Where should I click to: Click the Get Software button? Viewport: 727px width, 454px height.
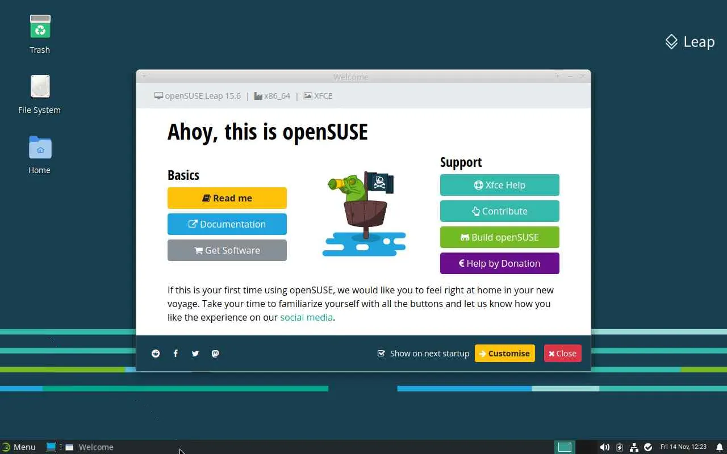tap(227, 250)
